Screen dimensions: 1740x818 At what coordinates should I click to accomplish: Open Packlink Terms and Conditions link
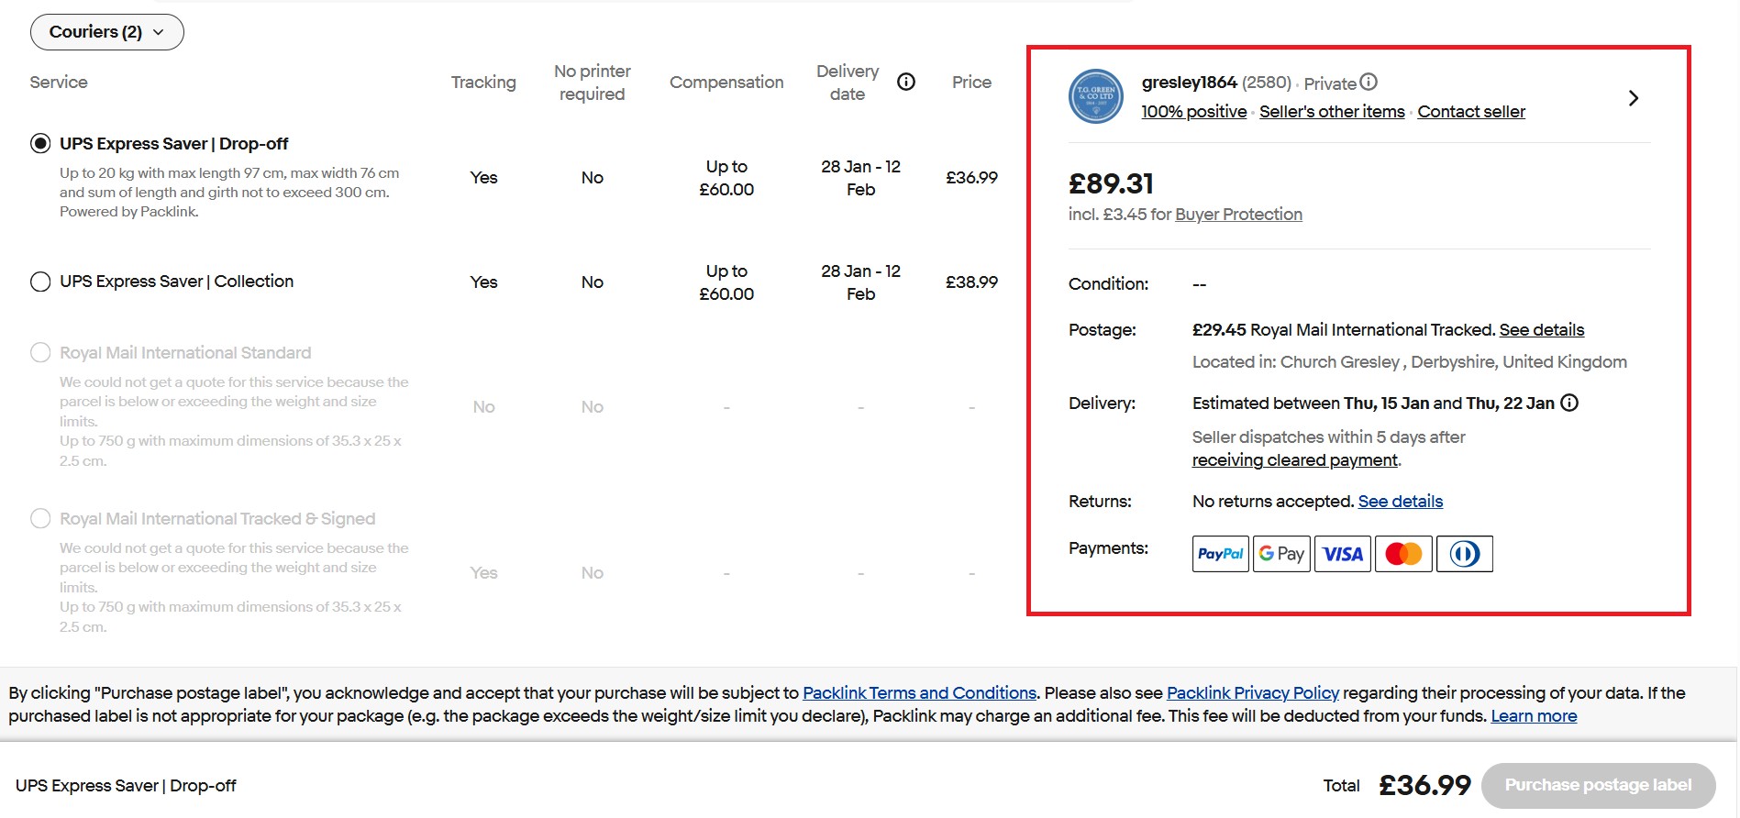click(919, 693)
